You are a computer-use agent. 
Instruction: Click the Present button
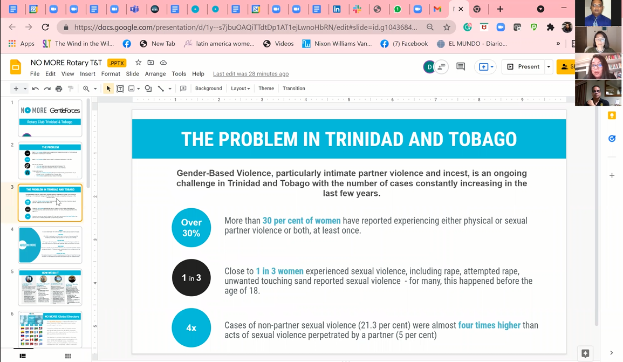523,67
